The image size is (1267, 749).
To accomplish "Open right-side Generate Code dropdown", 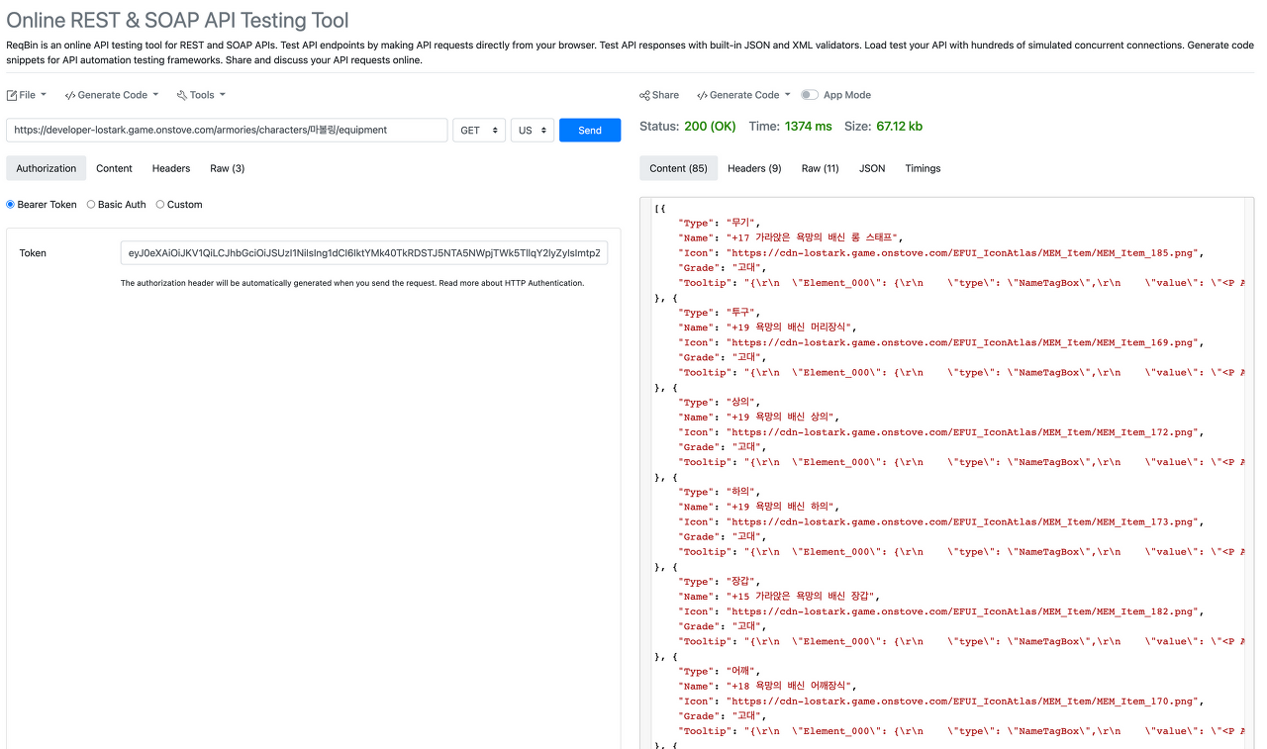I will coord(743,95).
